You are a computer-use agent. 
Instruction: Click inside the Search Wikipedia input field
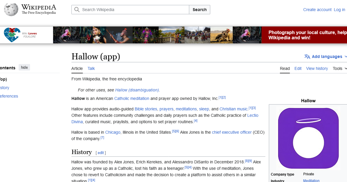130,9
